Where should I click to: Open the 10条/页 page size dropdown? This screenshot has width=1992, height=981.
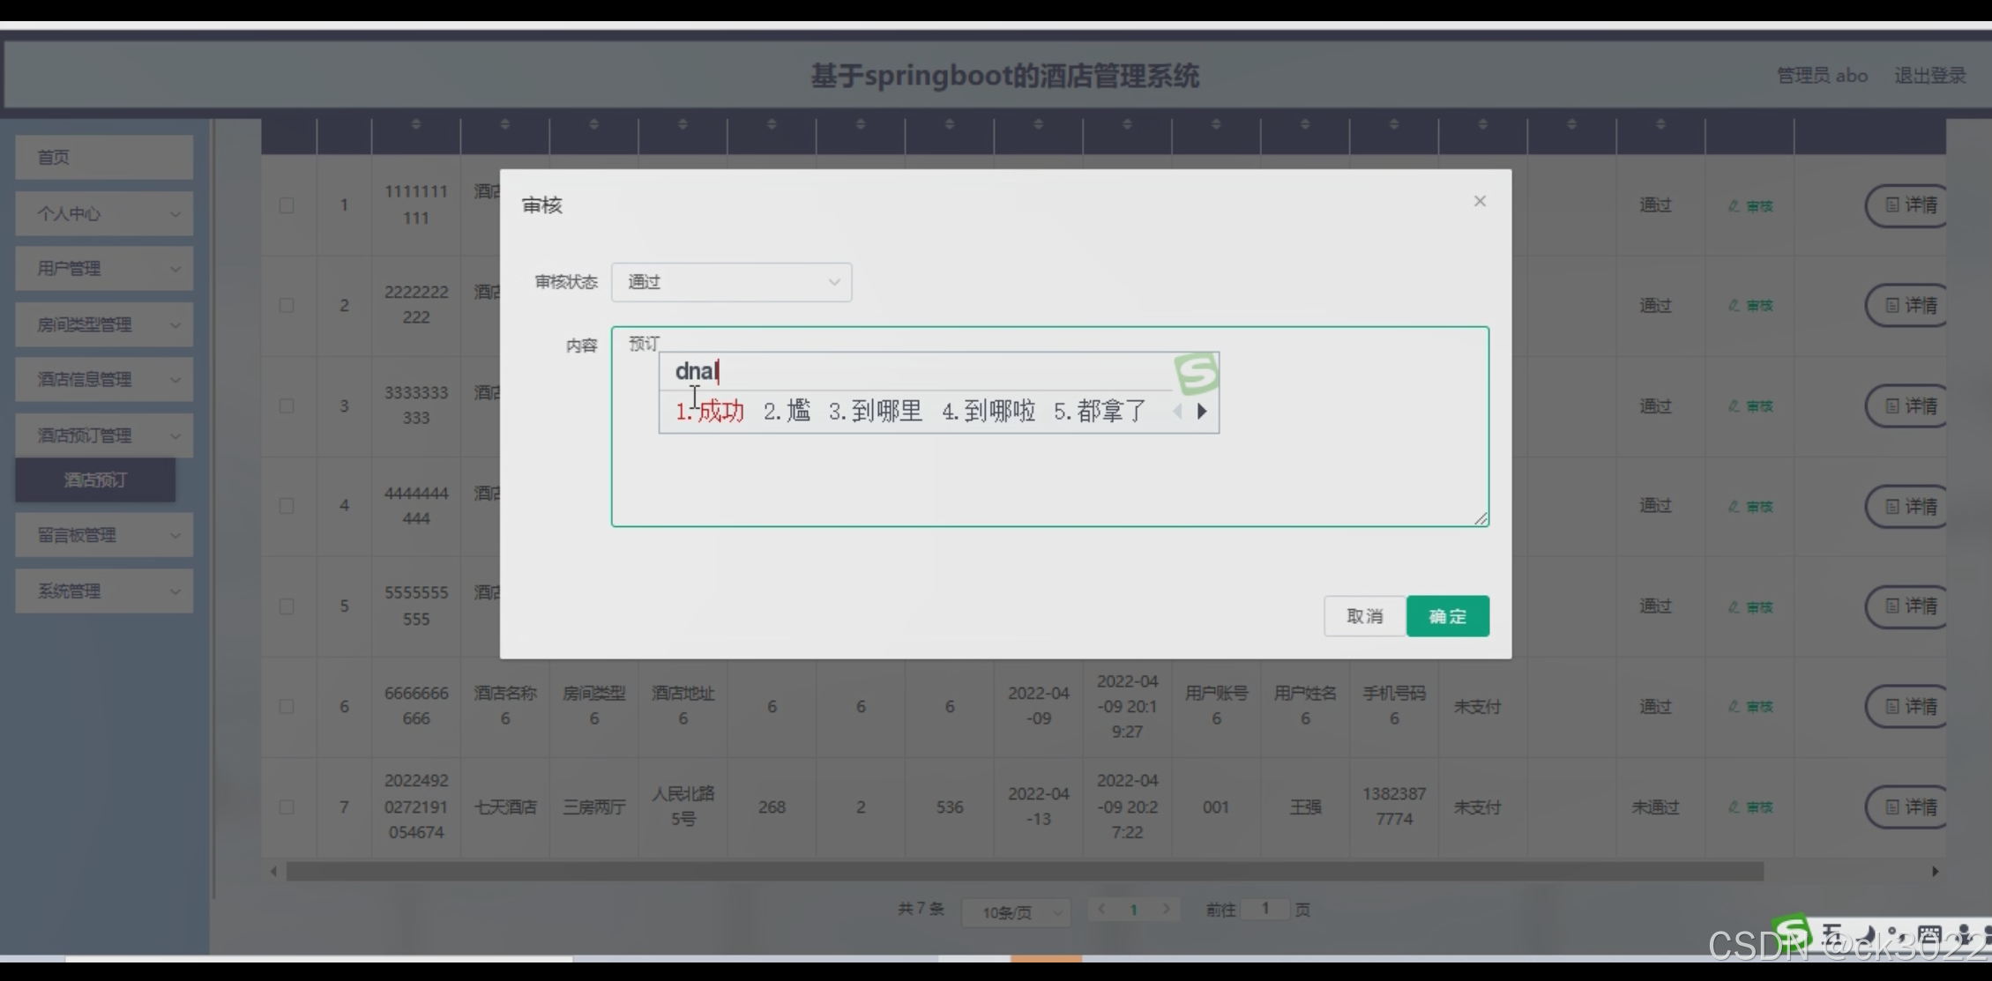point(1015,912)
